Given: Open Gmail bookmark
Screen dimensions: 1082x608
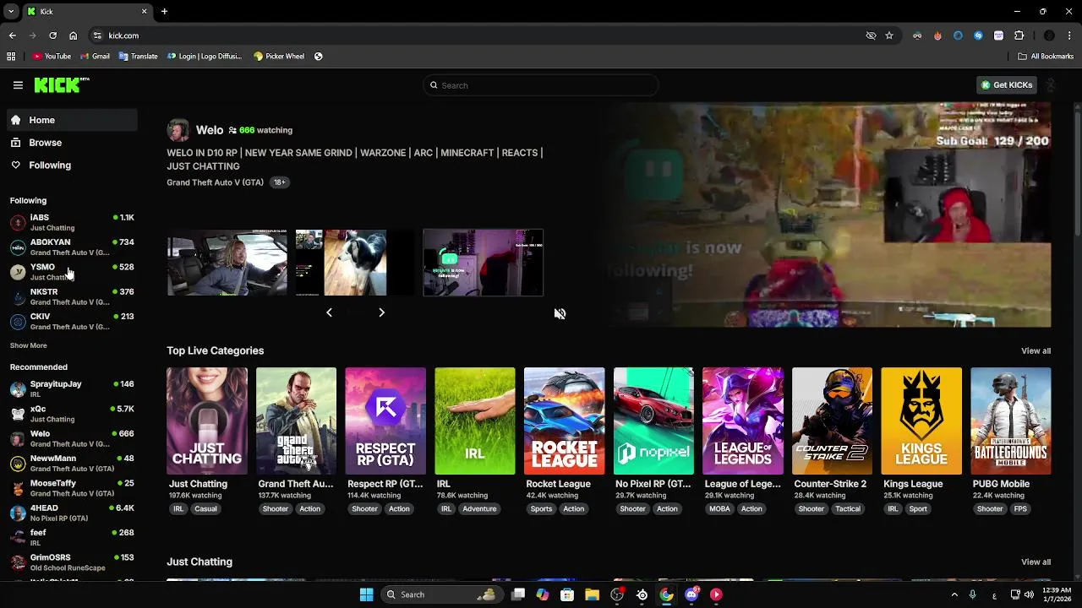Looking at the screenshot, I should pyautogui.click(x=95, y=57).
